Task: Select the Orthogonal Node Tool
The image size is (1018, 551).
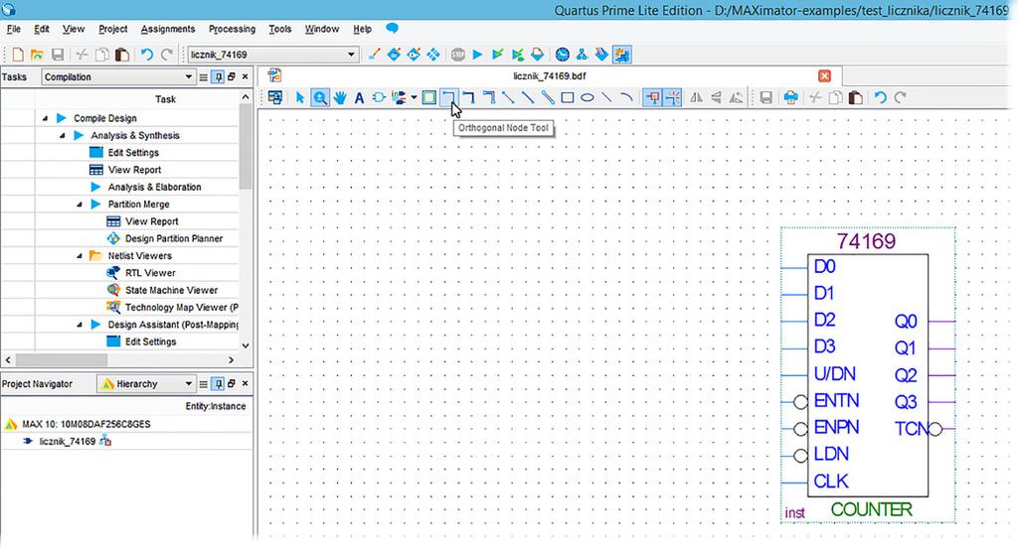Action: click(x=448, y=98)
